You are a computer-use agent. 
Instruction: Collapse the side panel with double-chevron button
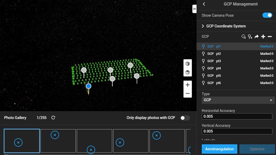click(194, 9)
